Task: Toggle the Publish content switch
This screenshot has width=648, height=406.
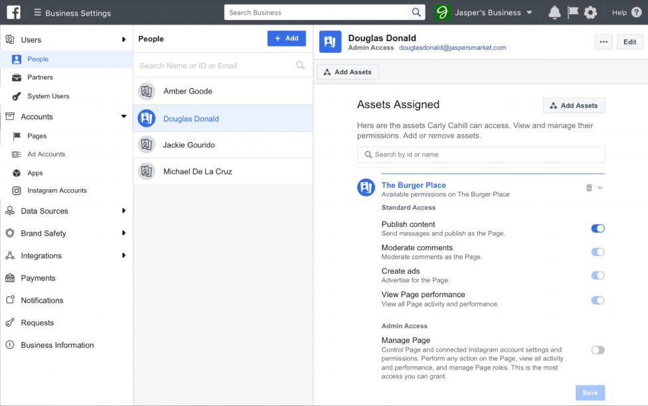Action: click(598, 228)
